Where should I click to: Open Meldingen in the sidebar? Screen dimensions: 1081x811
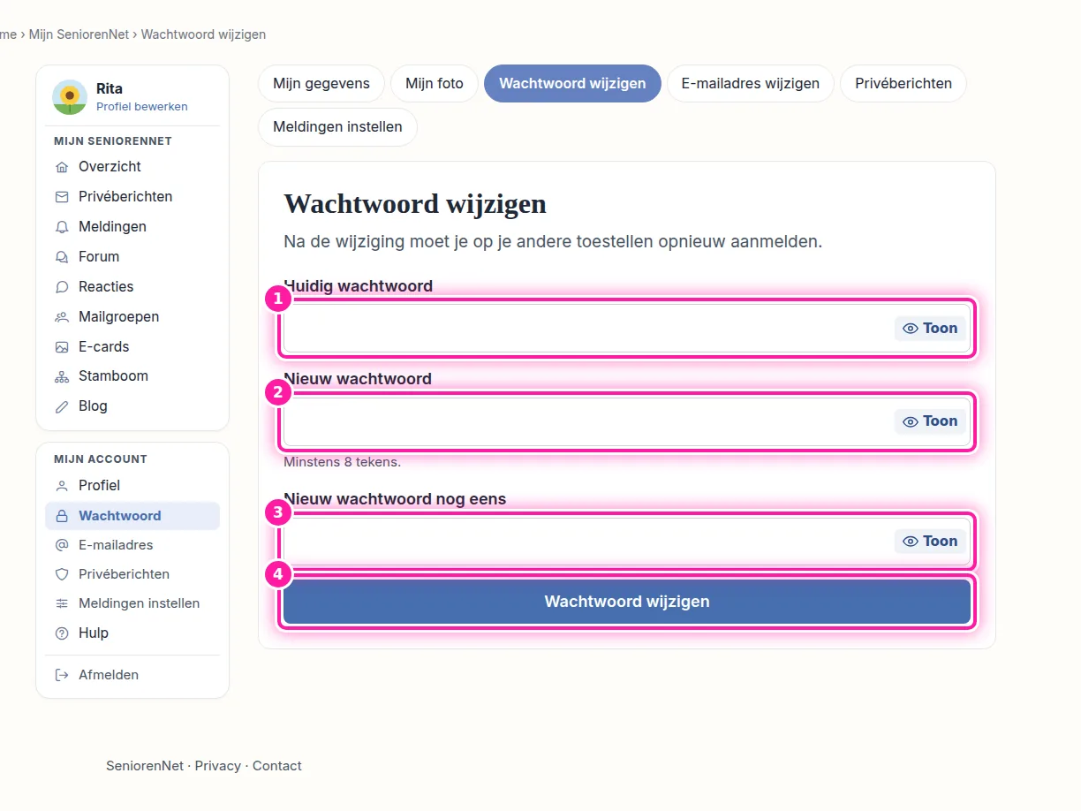pos(132,227)
